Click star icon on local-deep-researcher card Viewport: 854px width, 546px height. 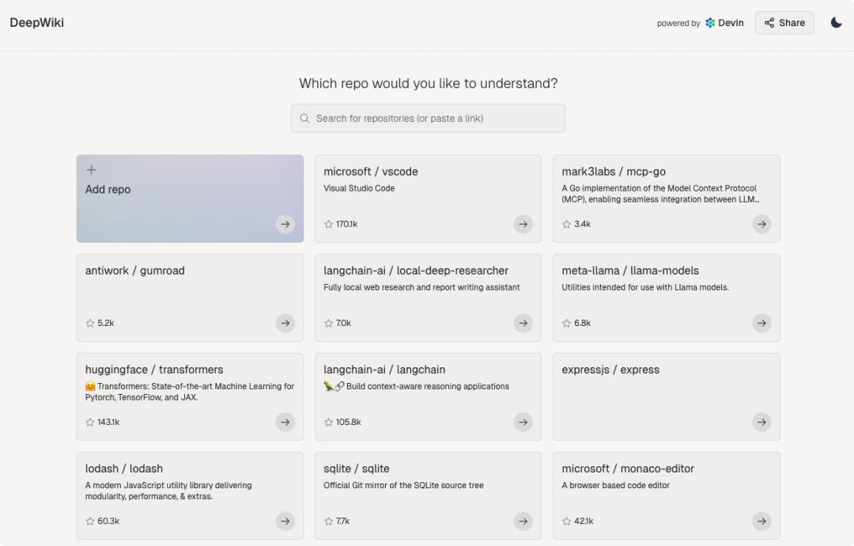328,323
